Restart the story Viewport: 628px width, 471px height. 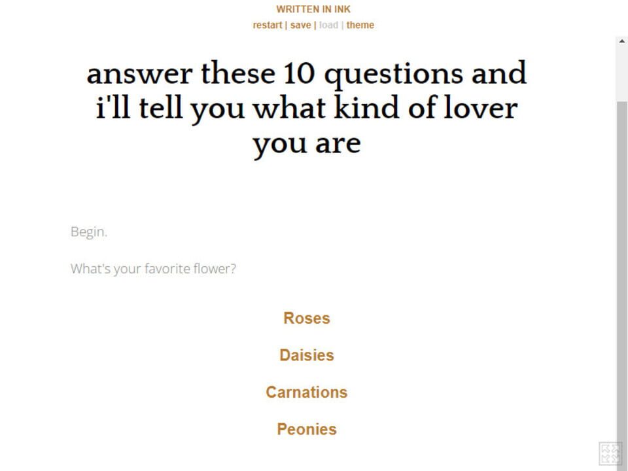[x=268, y=25]
